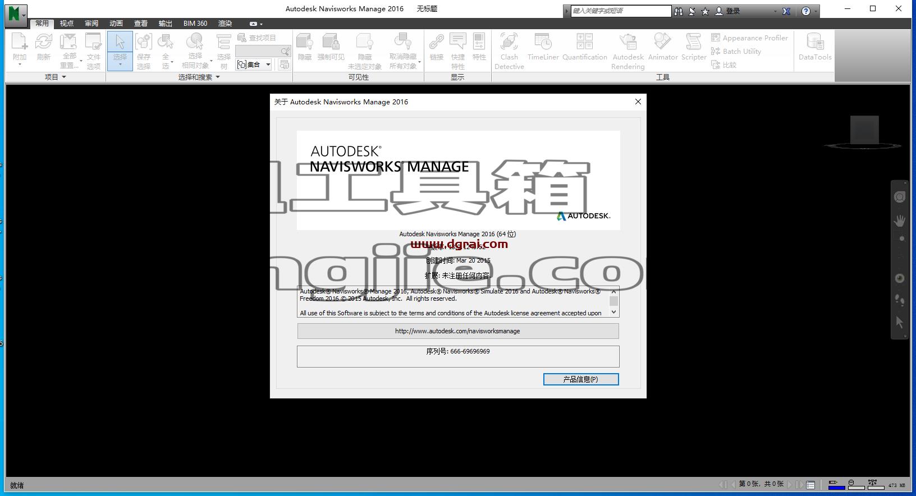Activate the 选择 (Select) arrow tool
Viewport: 916px width, 496px height.
[x=120, y=42]
